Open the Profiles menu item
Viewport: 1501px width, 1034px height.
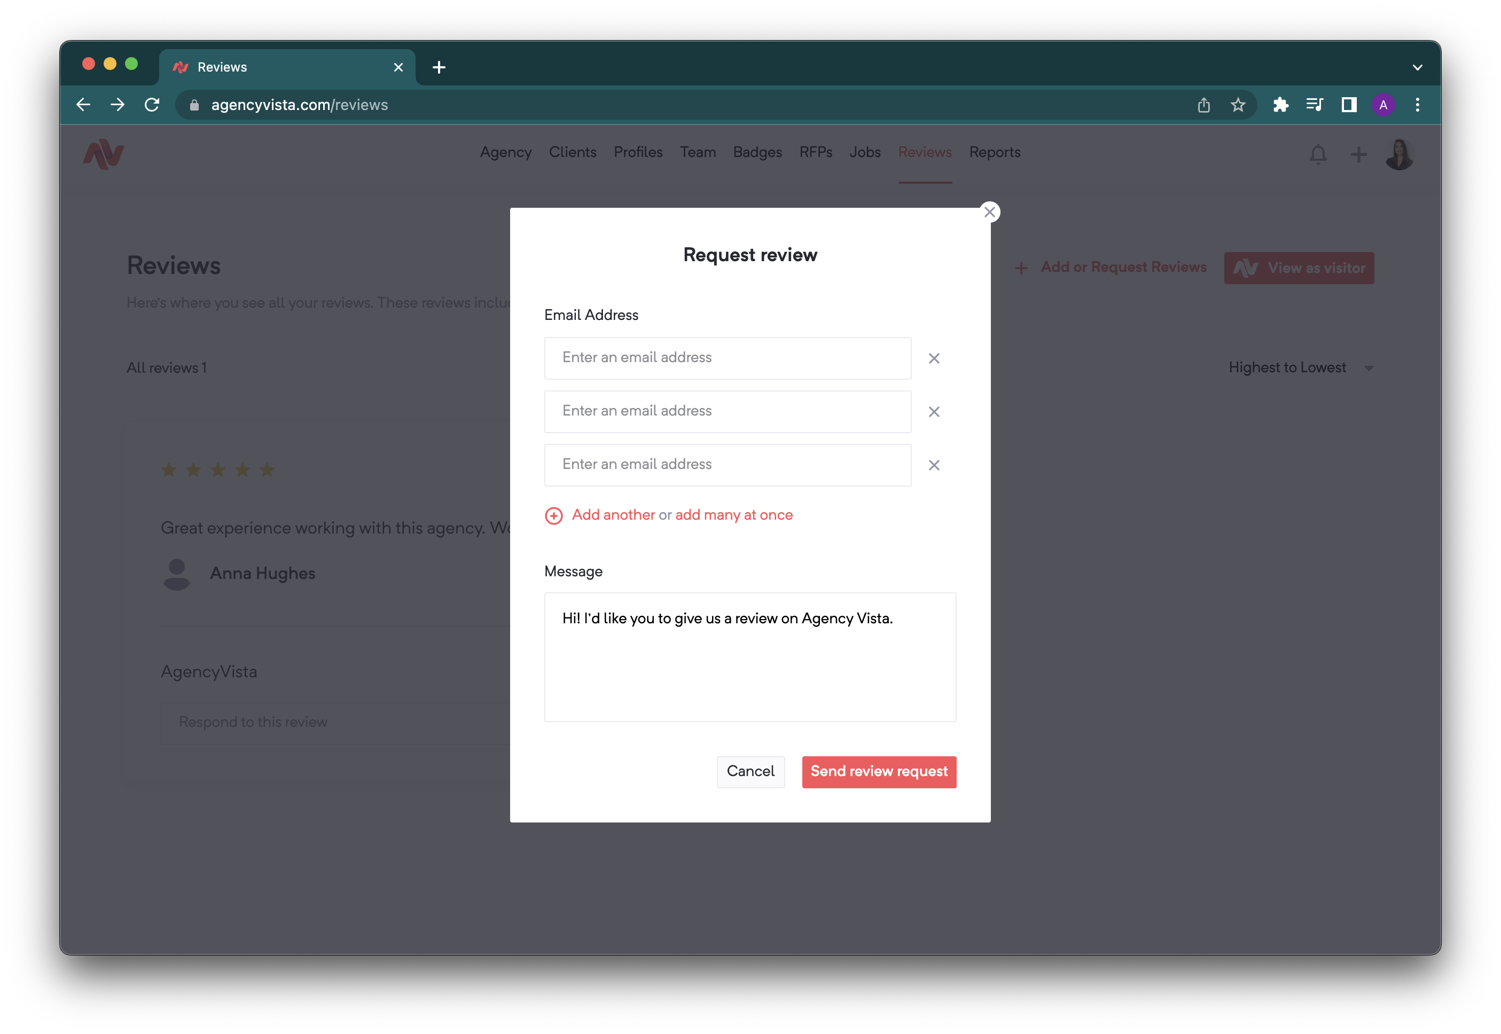(x=637, y=152)
